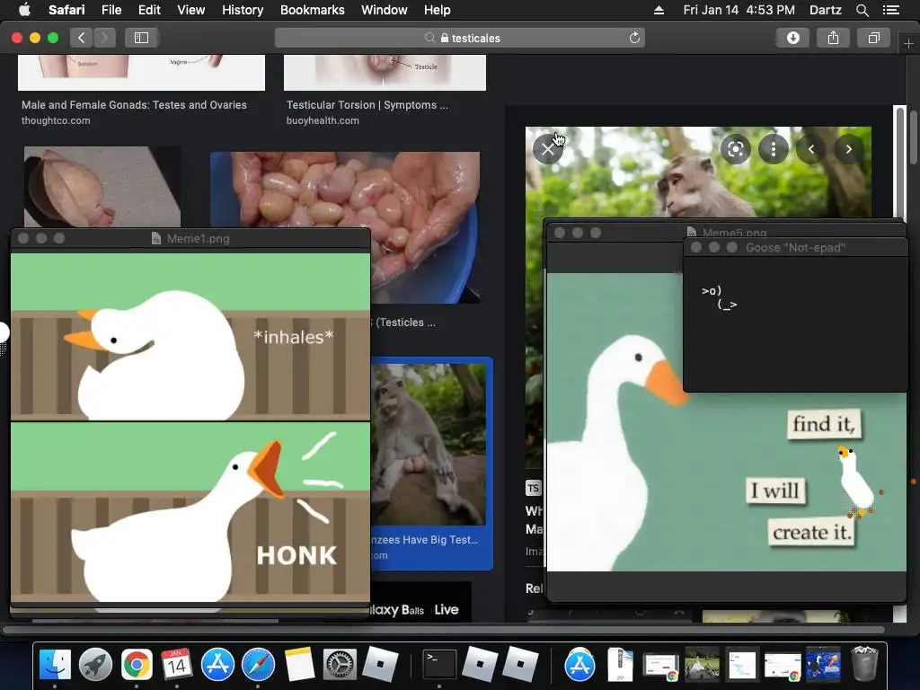Open the ZIP file in the Dock
Viewport: 920px width, 690px height.
coord(620,665)
